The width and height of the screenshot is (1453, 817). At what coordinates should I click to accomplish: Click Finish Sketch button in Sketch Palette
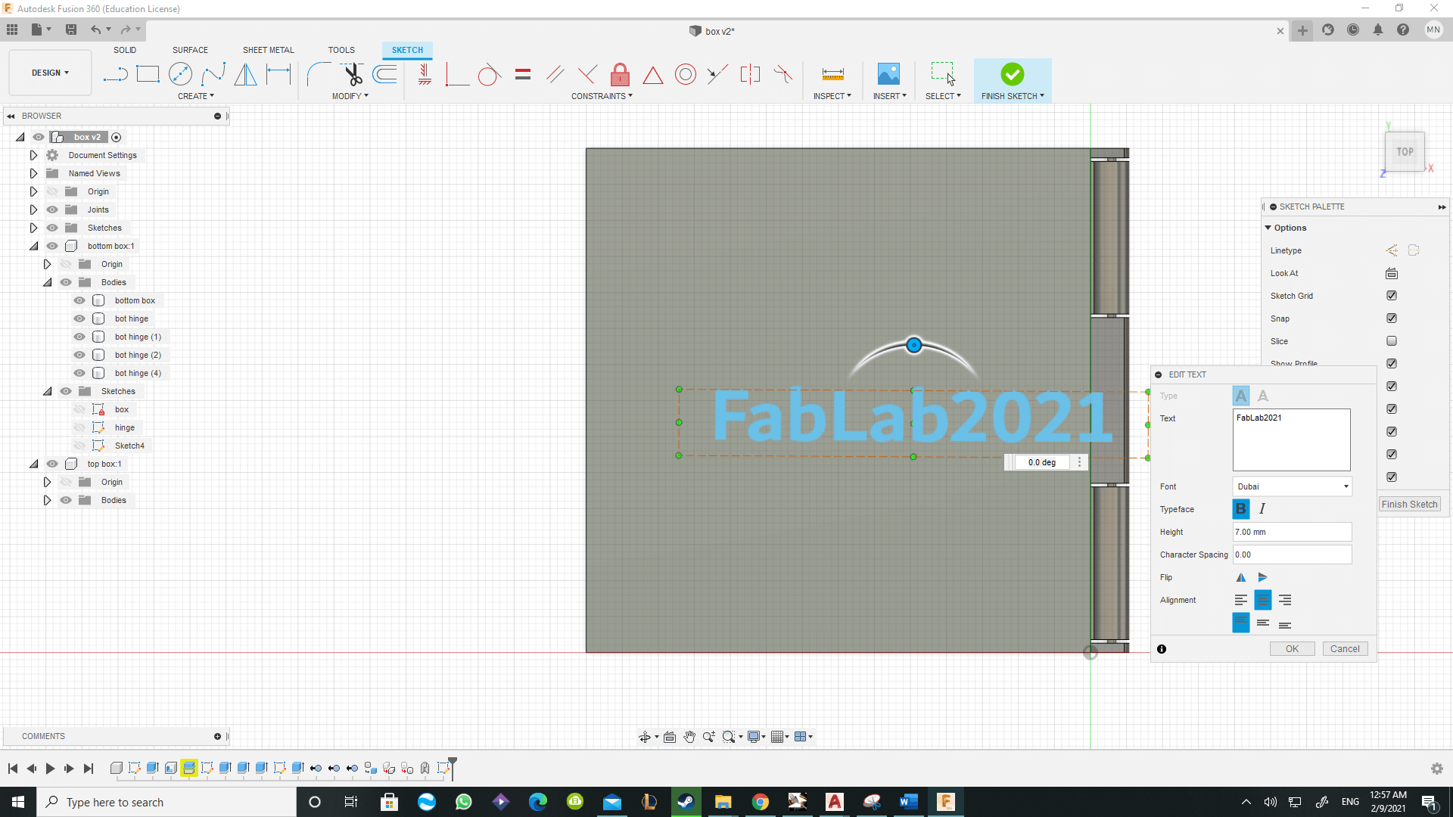1409,505
